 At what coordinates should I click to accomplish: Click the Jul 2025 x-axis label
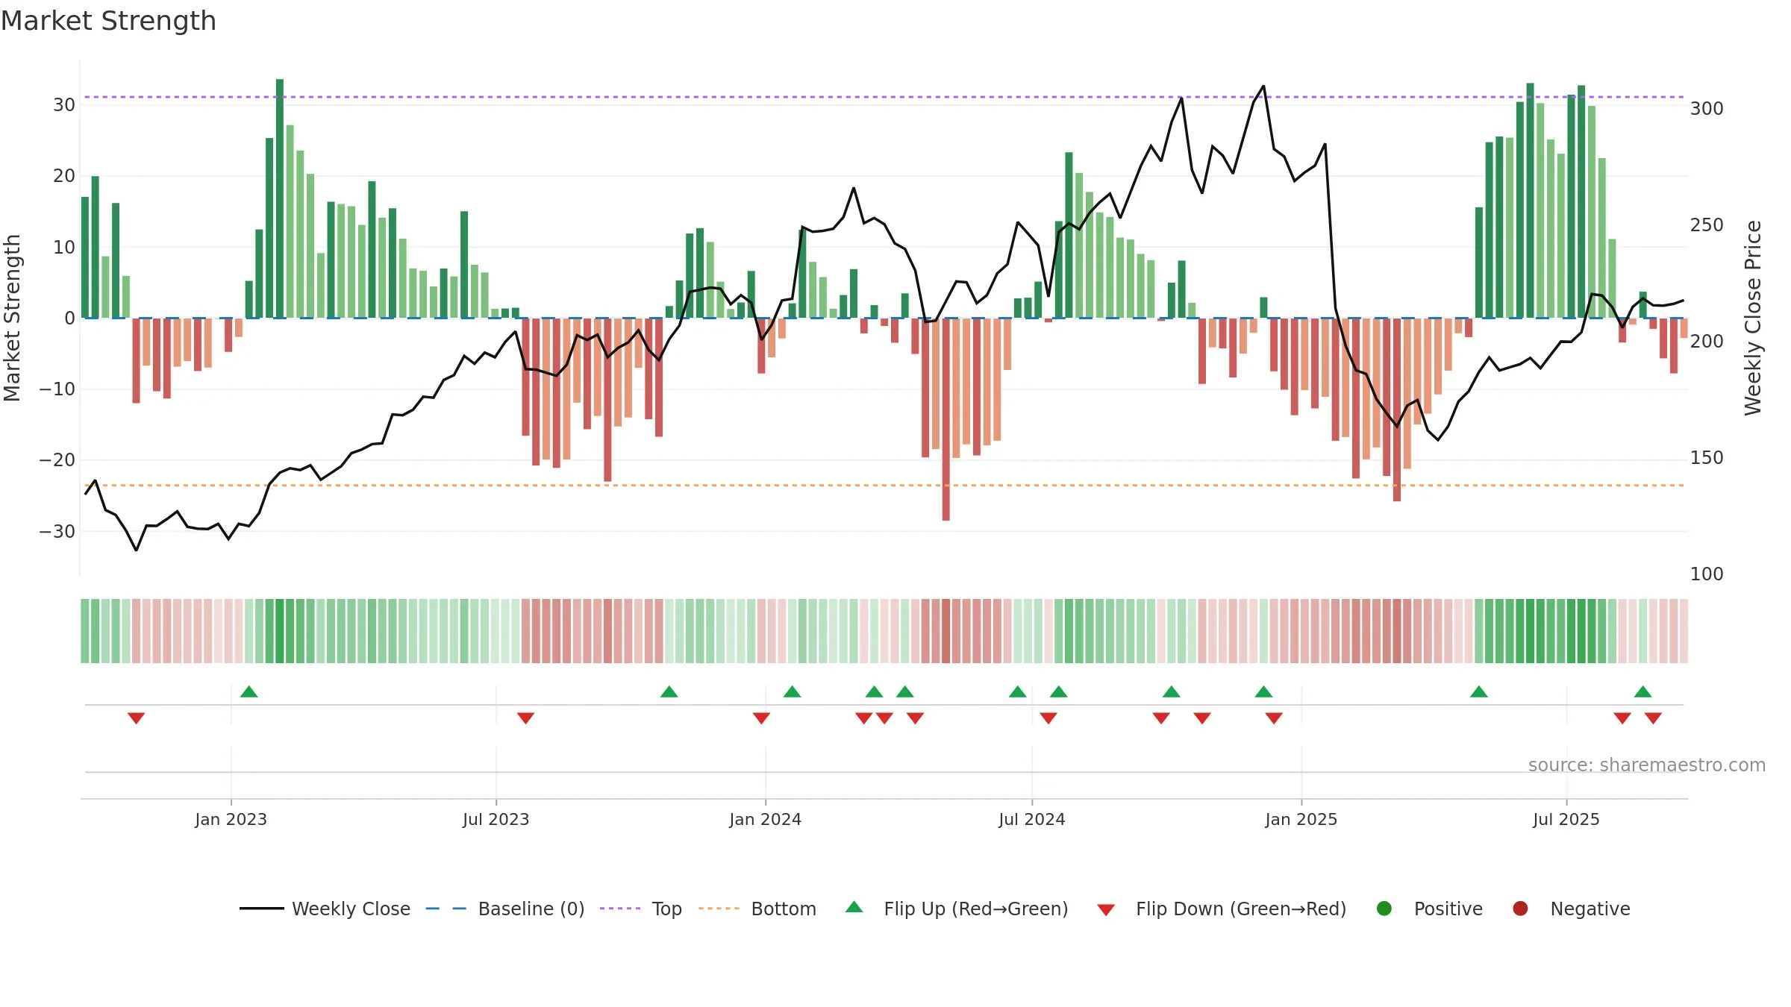click(x=1566, y=819)
